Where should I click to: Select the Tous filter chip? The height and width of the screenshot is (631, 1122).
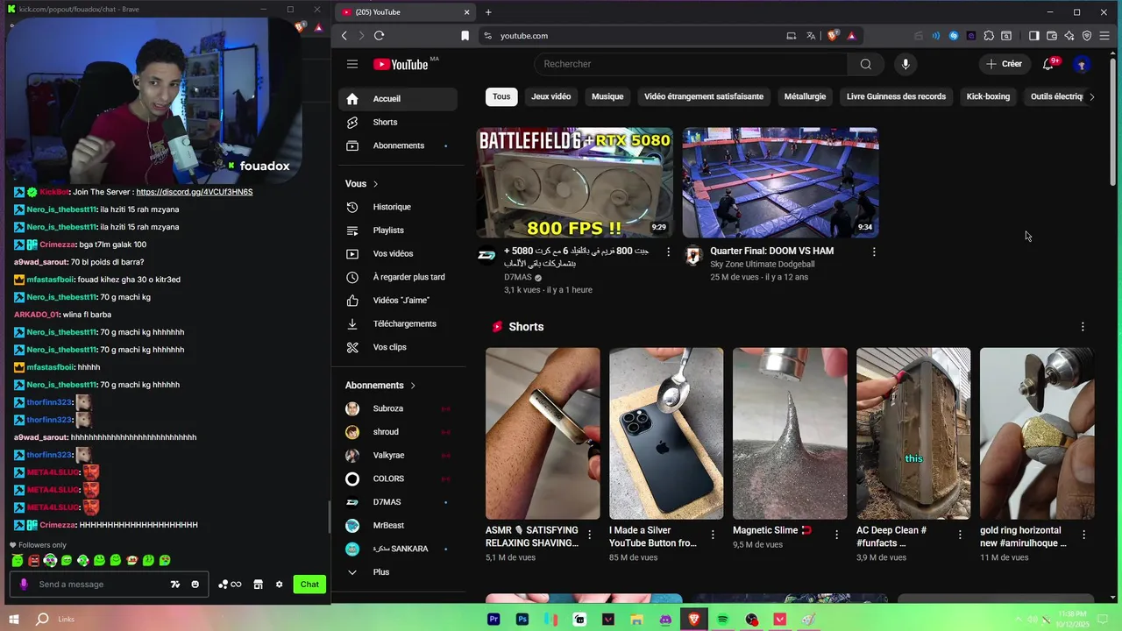501,96
